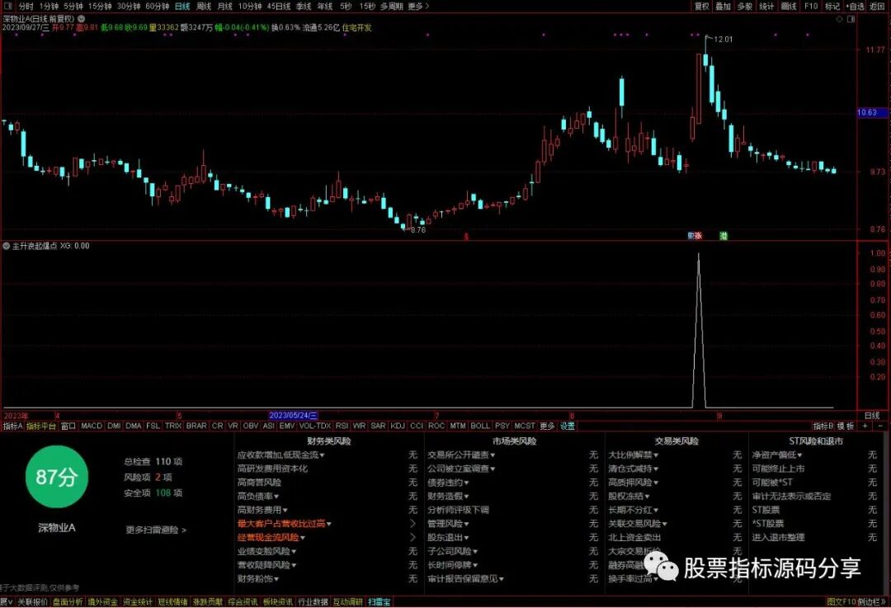The height and width of the screenshot is (608, 891).
Task: Add stock via +自选 button
Action: tap(856, 7)
